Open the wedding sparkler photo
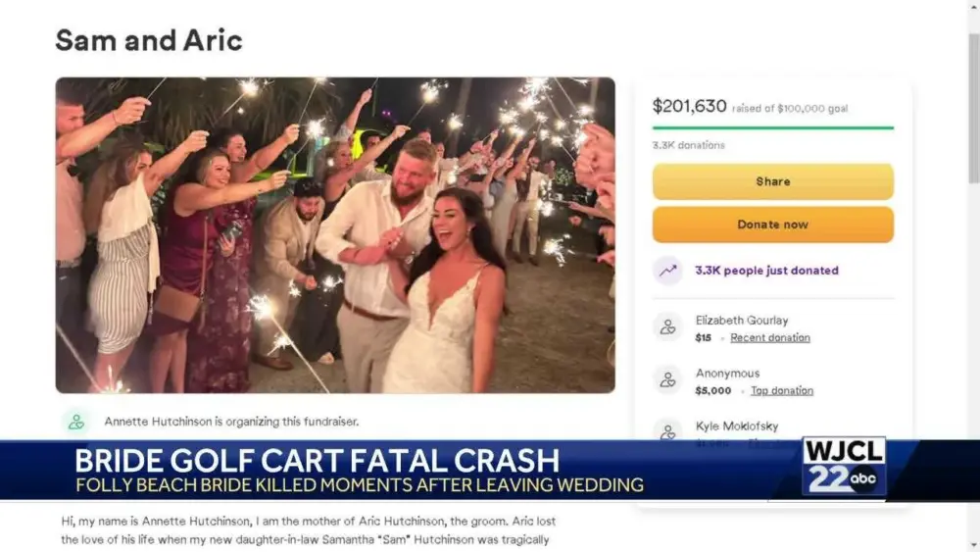 pyautogui.click(x=335, y=235)
